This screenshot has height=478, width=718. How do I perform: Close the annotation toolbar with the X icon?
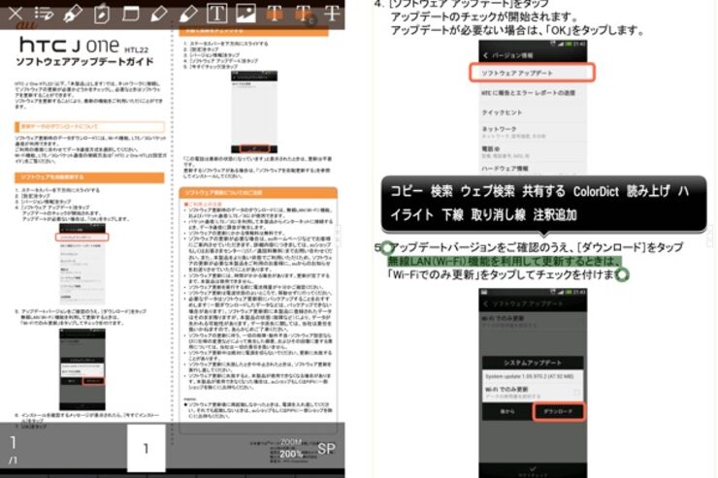click(x=16, y=14)
